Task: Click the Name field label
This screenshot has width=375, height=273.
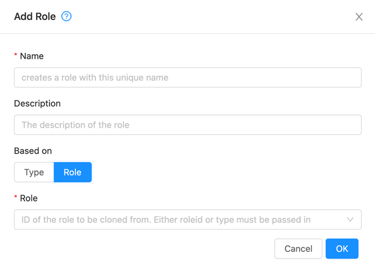Action: click(32, 56)
